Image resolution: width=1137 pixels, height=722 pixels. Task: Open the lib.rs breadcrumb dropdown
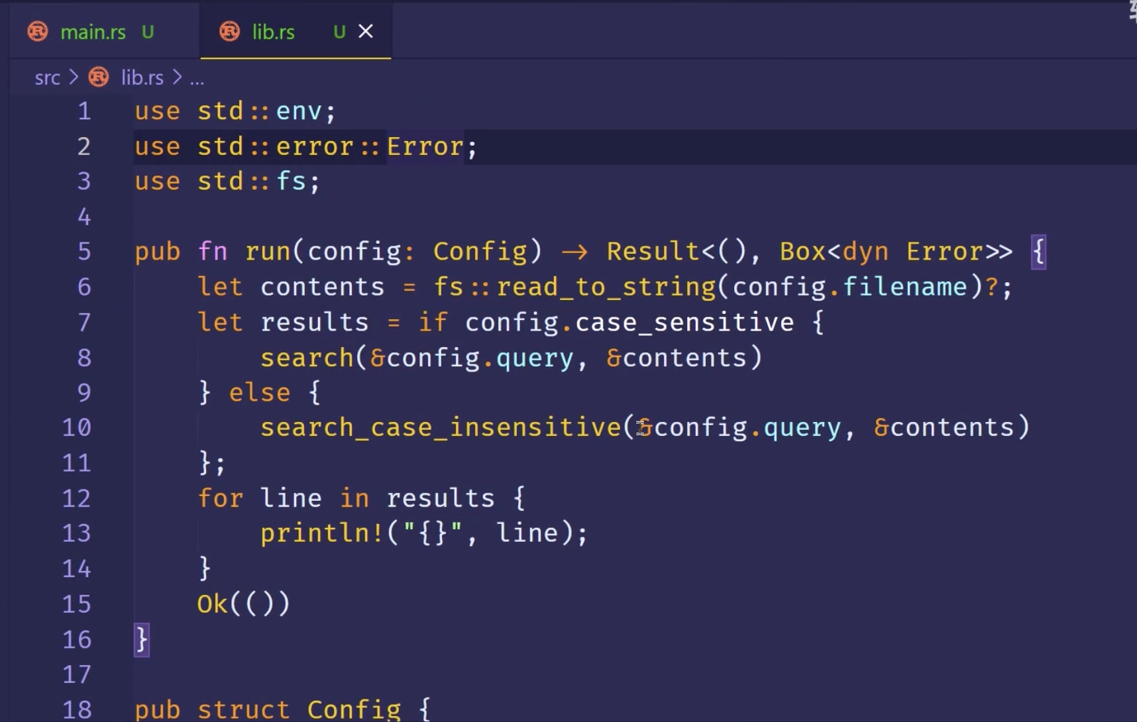click(x=142, y=78)
